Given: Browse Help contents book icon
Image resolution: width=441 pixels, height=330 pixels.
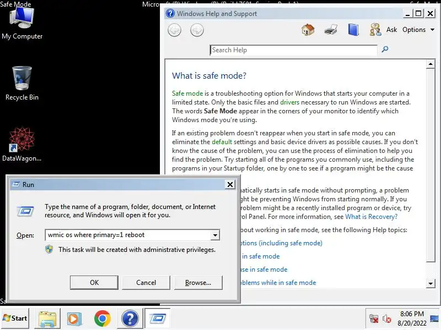Looking at the screenshot, I should (353, 30).
